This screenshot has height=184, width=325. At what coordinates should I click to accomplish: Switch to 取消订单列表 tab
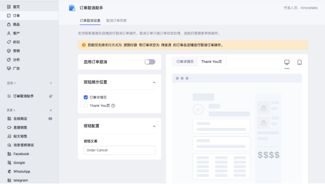pyautogui.click(x=116, y=21)
